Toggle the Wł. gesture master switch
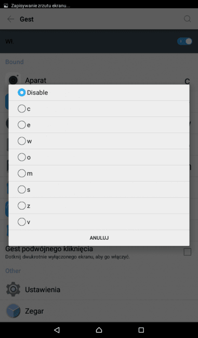198x338 pixels. click(184, 41)
